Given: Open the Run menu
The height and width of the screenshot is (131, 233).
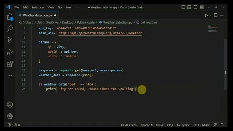Looking at the screenshot, I should [68, 7].
